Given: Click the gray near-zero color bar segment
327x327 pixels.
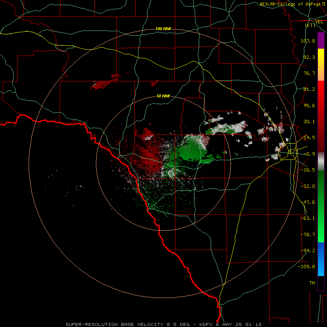Looking at the screenshot, I should click(x=321, y=161).
